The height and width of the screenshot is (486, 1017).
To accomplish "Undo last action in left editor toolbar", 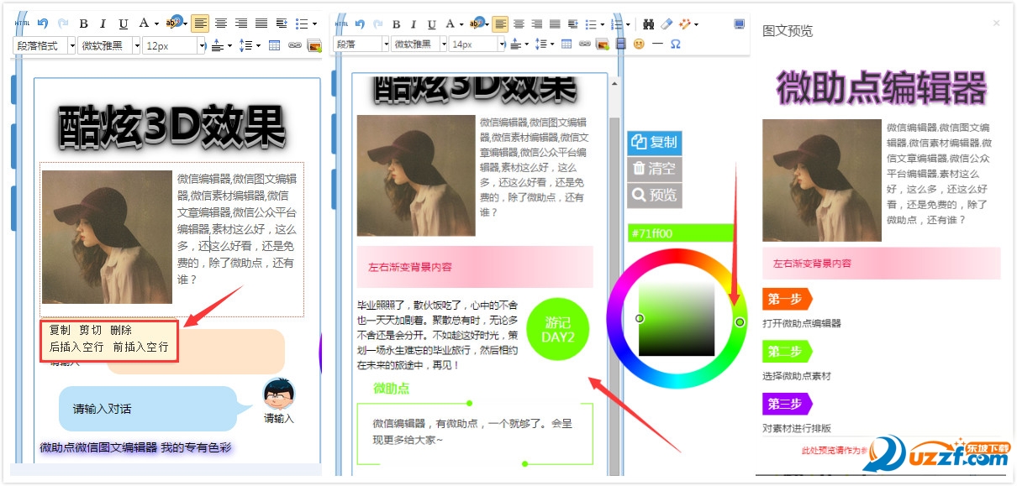I will click(43, 24).
